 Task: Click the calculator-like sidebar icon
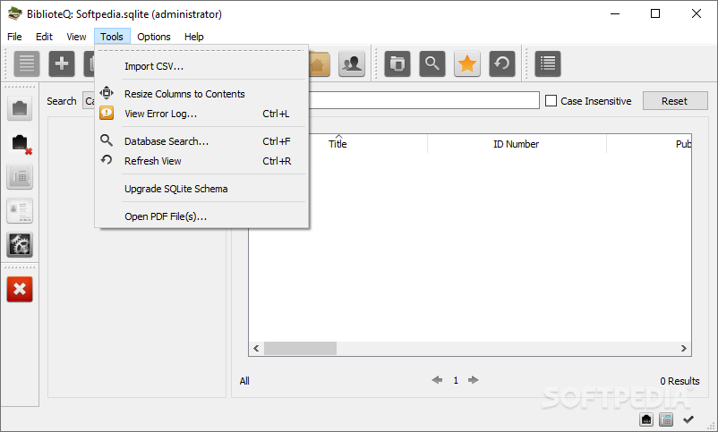(20, 176)
